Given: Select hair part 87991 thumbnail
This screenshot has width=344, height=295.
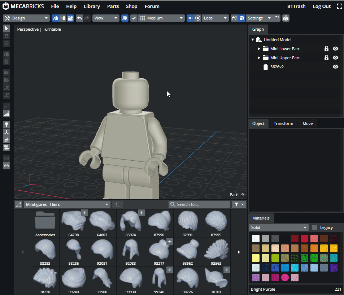Looking at the screenshot, I should [188, 224].
